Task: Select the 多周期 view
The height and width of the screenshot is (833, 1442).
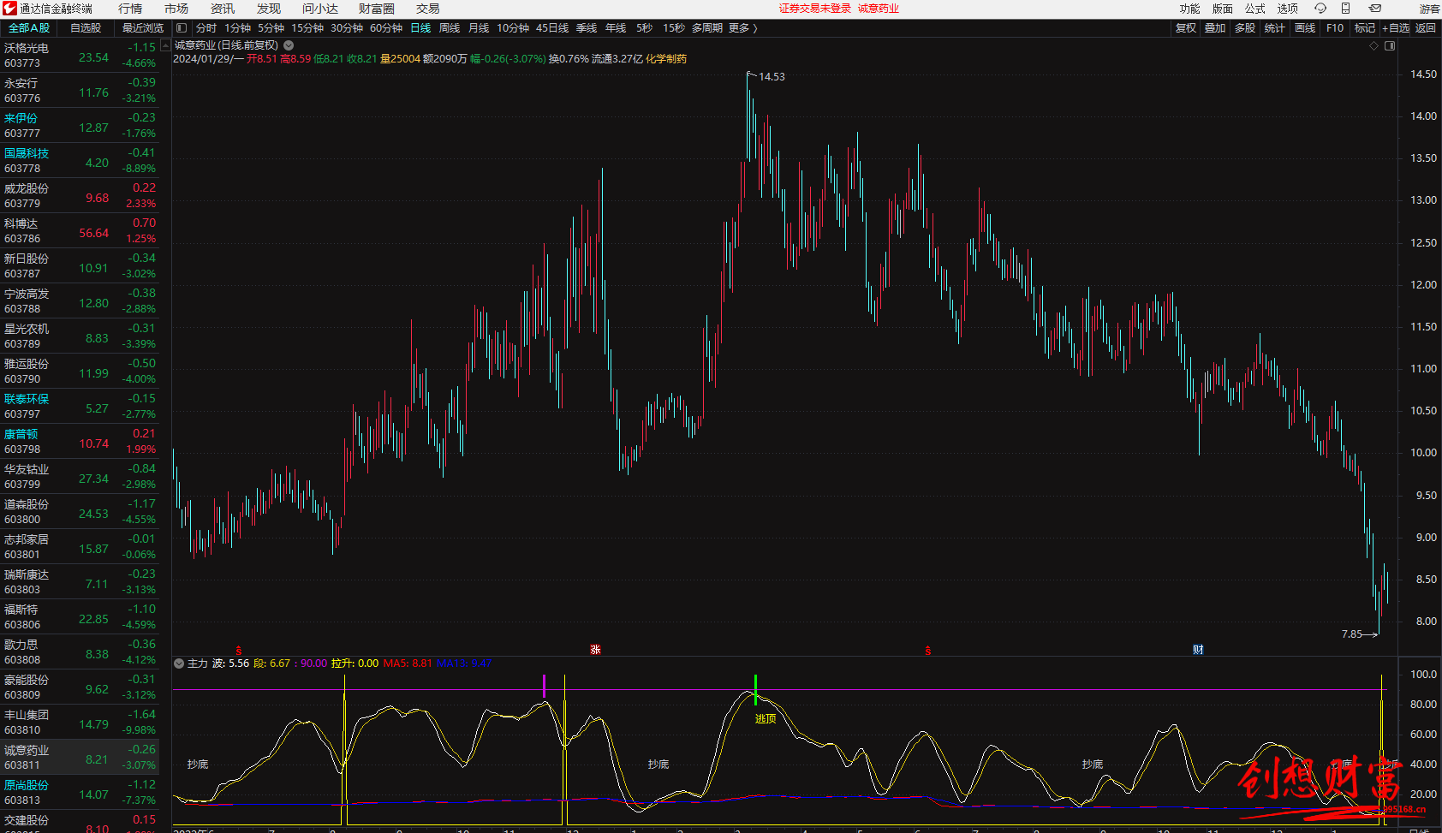Action: pos(707,28)
